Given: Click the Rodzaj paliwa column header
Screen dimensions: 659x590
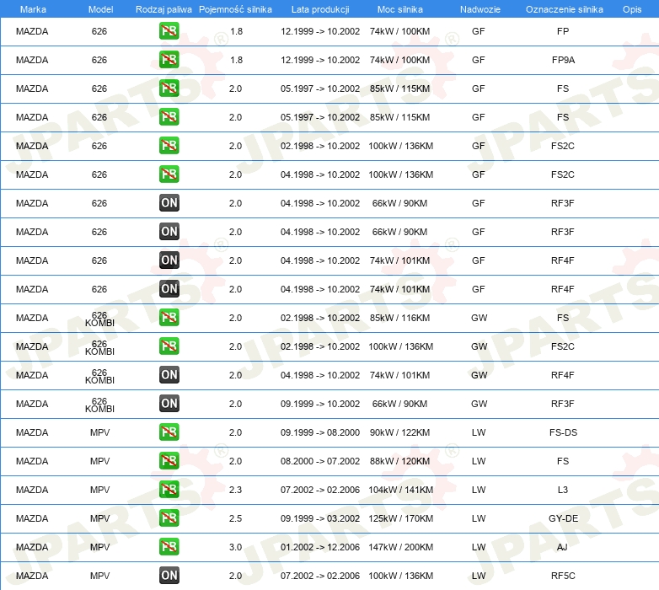Looking at the screenshot, I should (x=163, y=9).
